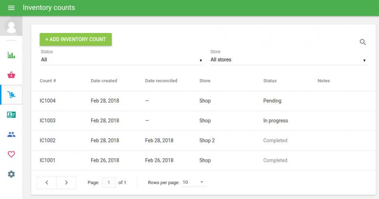Open inventory count IC1004 row
Image resolution: width=379 pixels, height=199 pixels.
point(48,101)
